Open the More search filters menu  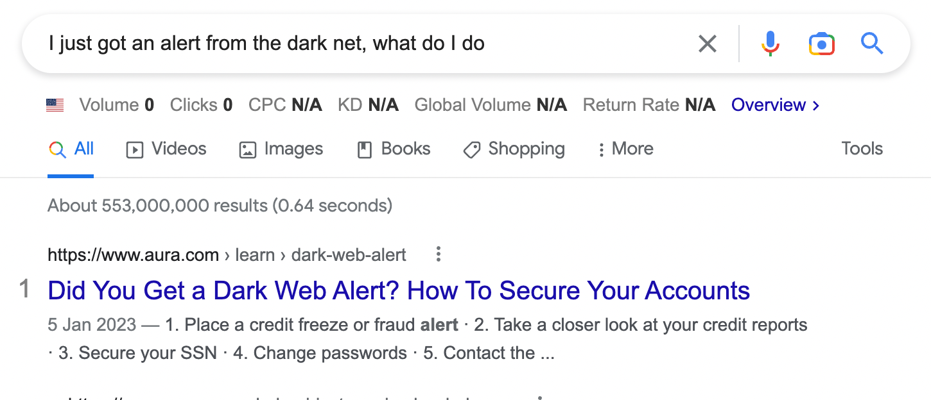click(625, 149)
